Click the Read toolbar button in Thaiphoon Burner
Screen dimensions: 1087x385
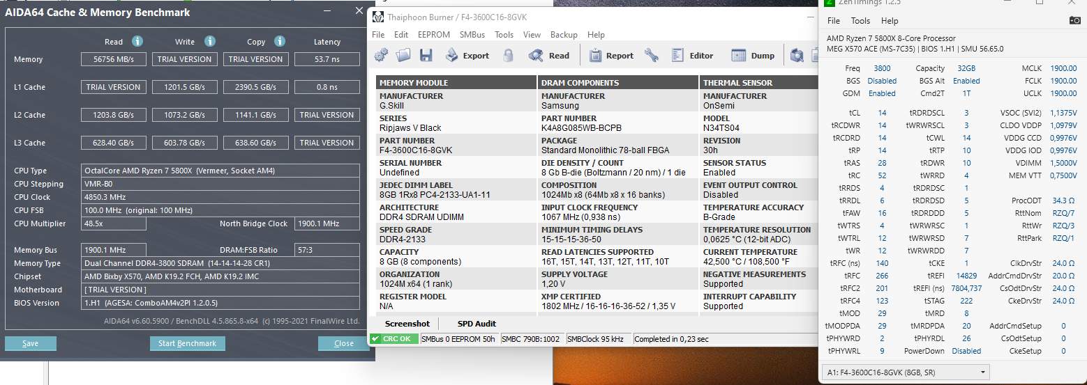tap(549, 56)
